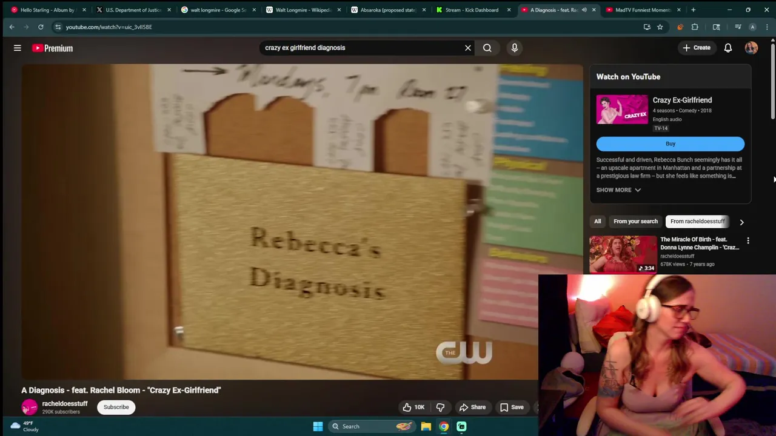Go back with the browser back arrow
Screen dimensions: 776x436
[x=12, y=27]
